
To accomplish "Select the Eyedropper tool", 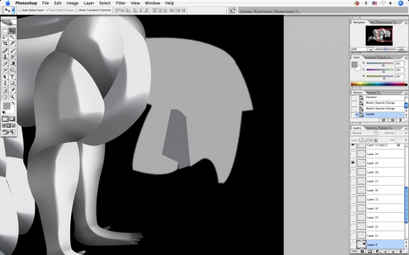I will click(x=12, y=90).
